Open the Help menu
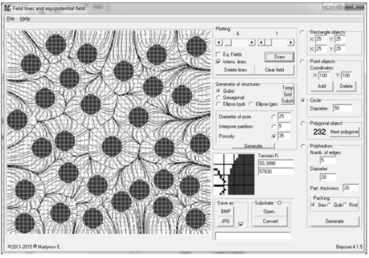 [25, 18]
